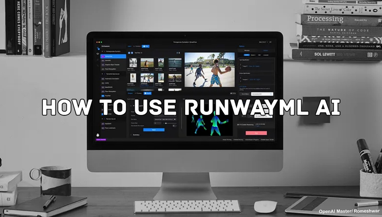Click the purple status badge at bottom left
The height and width of the screenshot is (217, 382).
101,139
